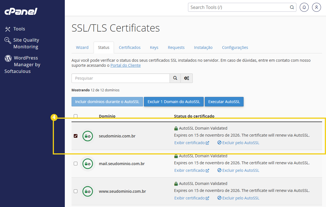Viewport: 326px width, 207px height.
Task: Click the magnifier icon in Search Tools
Action: [x=292, y=7]
